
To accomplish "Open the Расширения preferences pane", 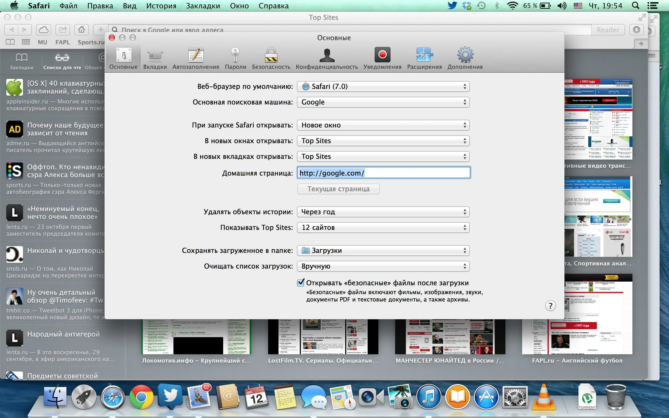I will coord(424,59).
